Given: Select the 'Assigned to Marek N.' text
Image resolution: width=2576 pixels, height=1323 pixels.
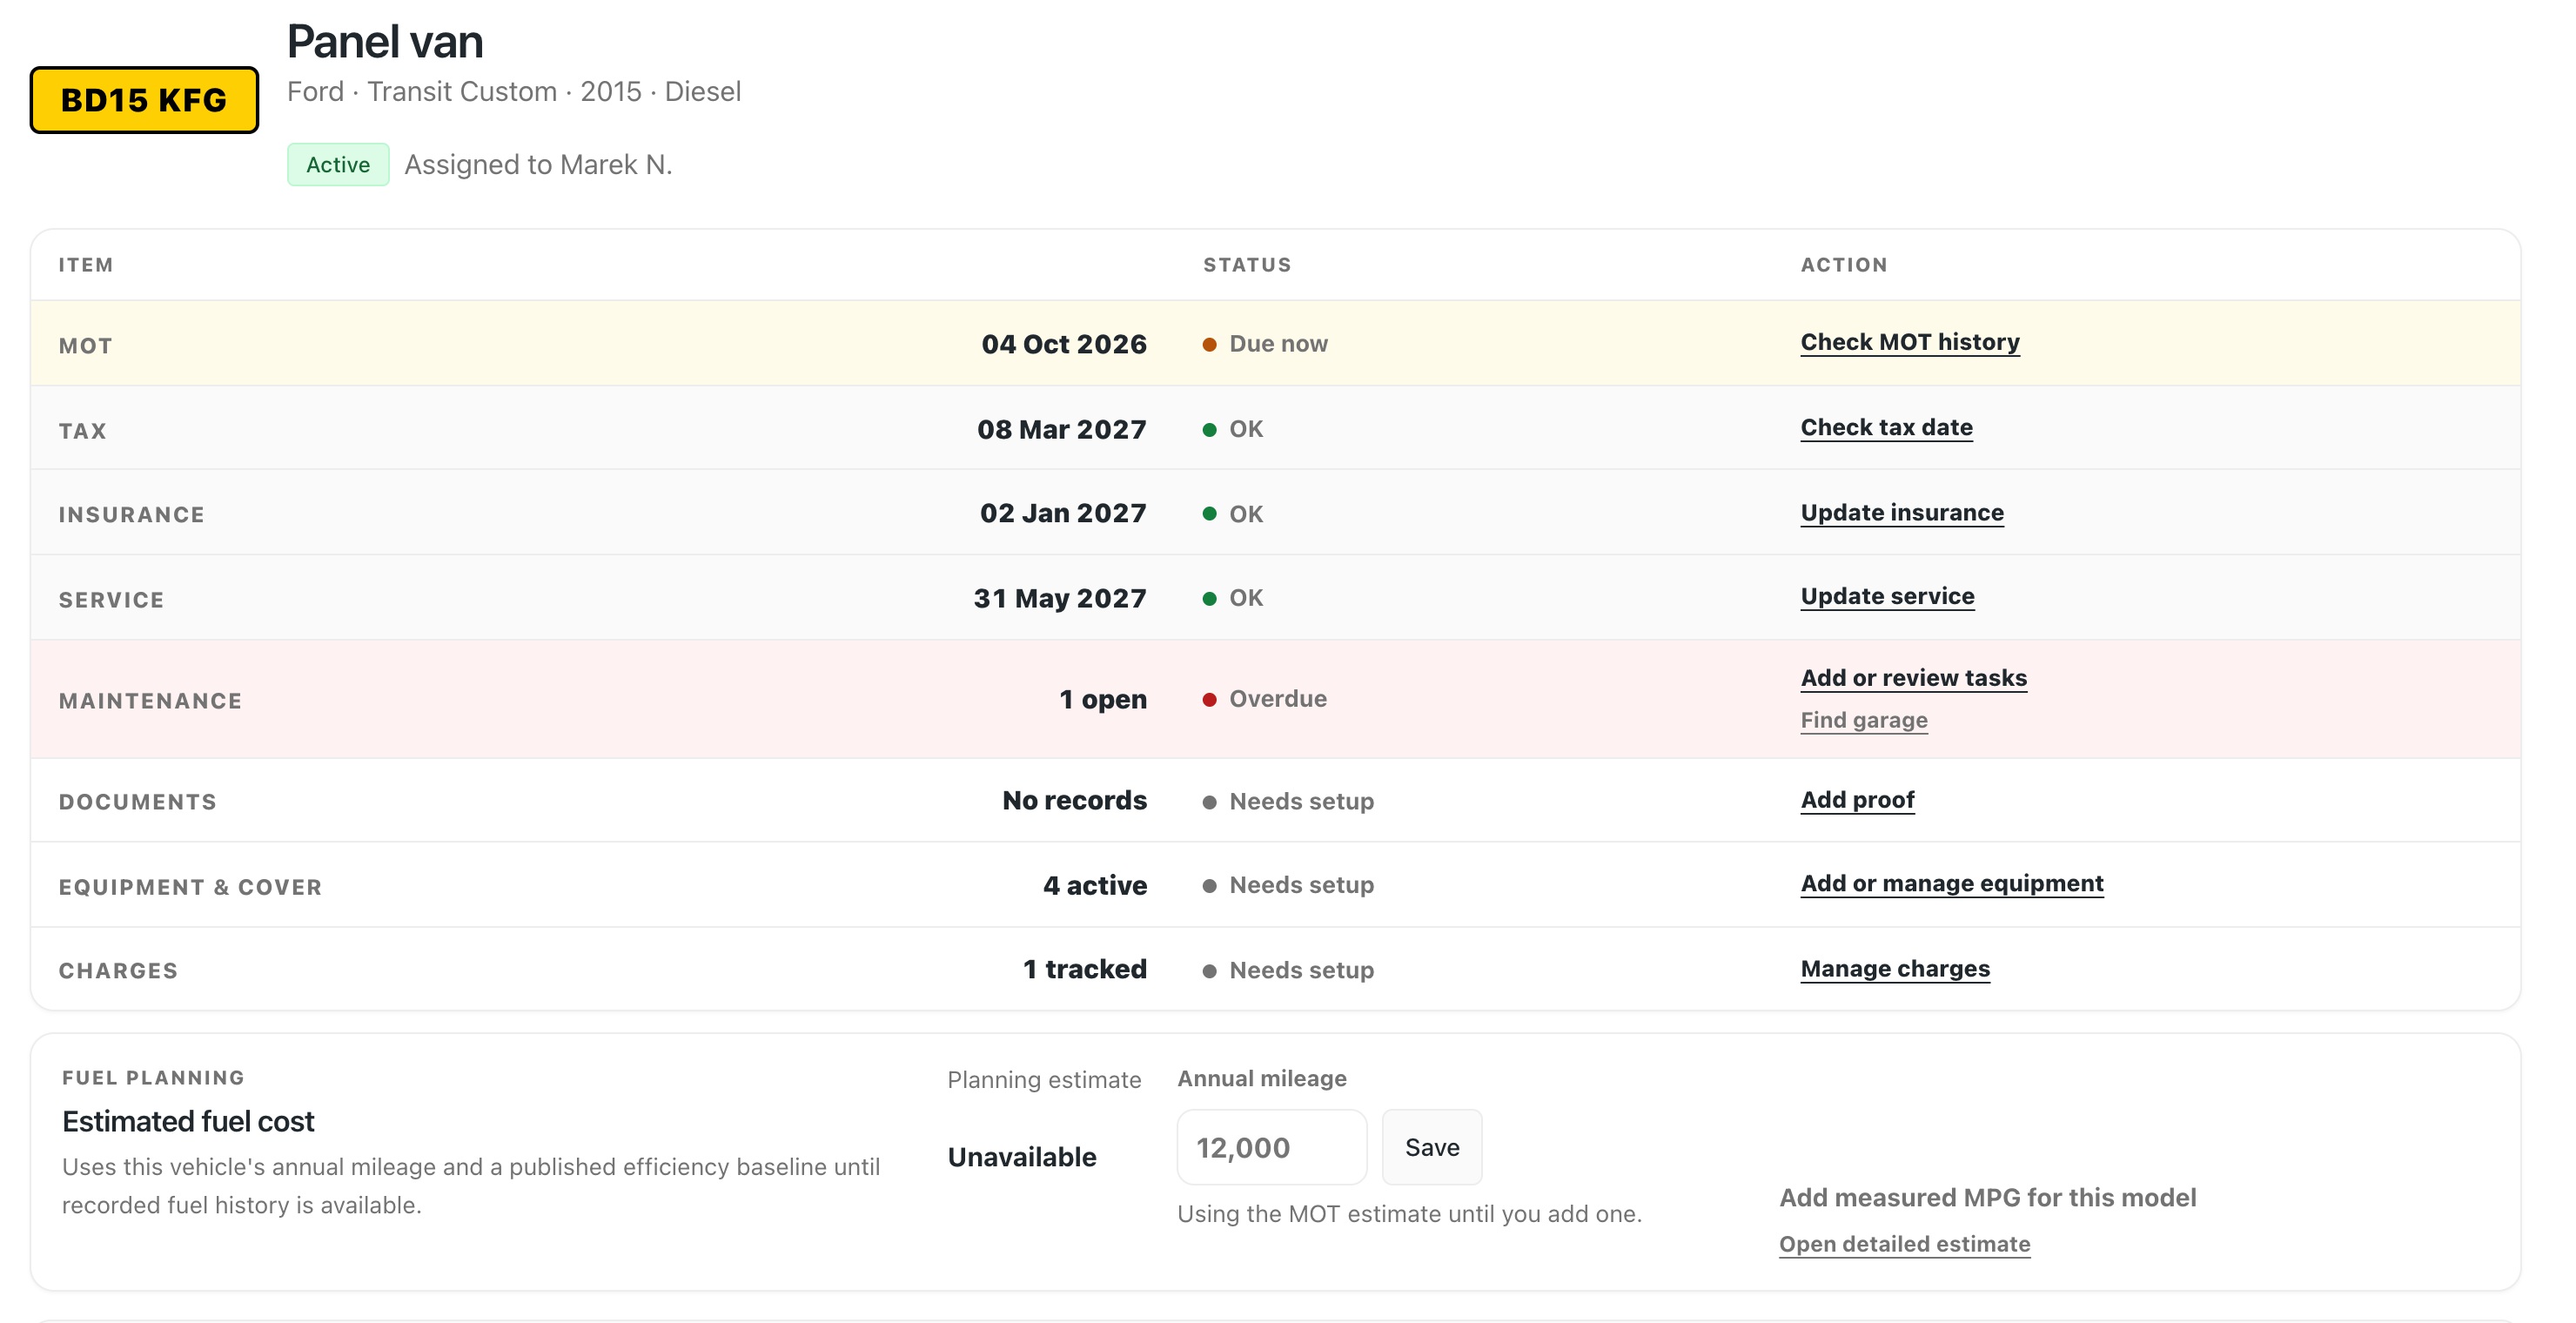Looking at the screenshot, I should point(538,165).
